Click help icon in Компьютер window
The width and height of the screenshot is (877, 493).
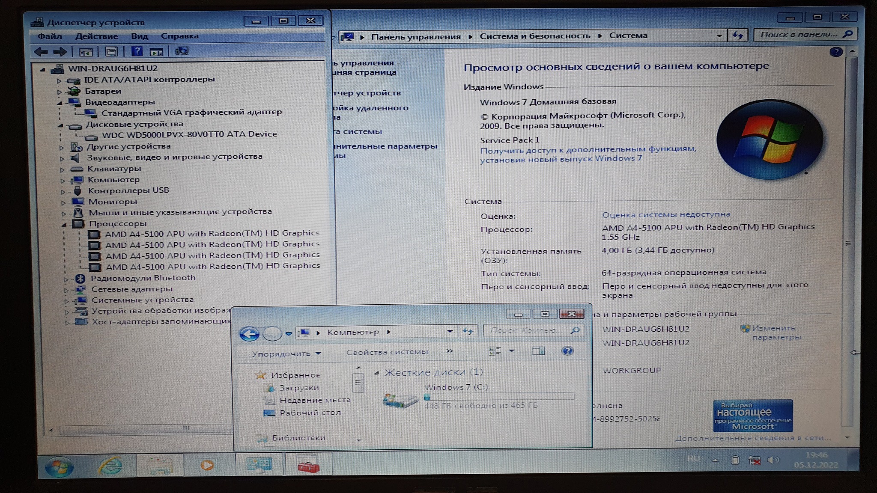pyautogui.click(x=567, y=351)
